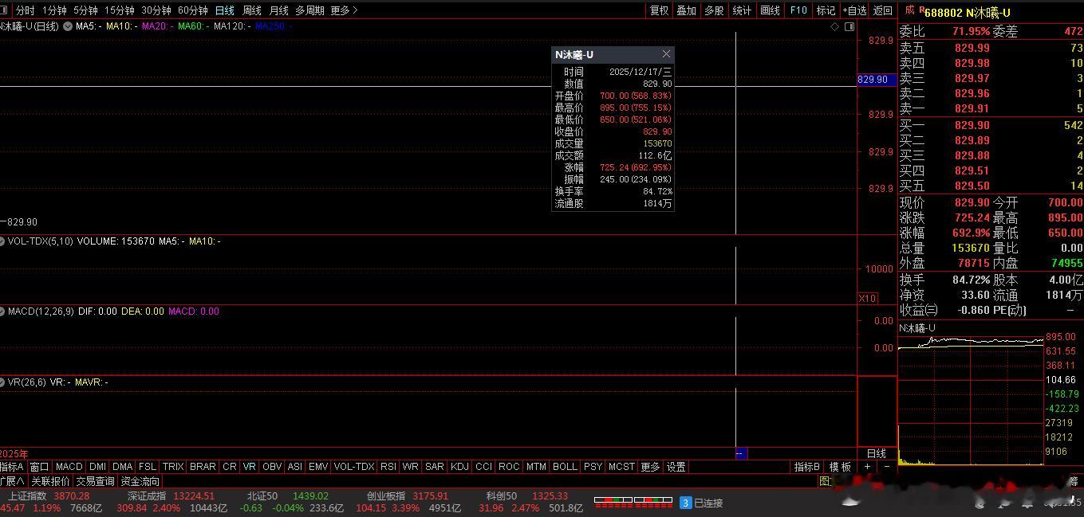
Task: Switch to 月线 period
Action: [278, 10]
